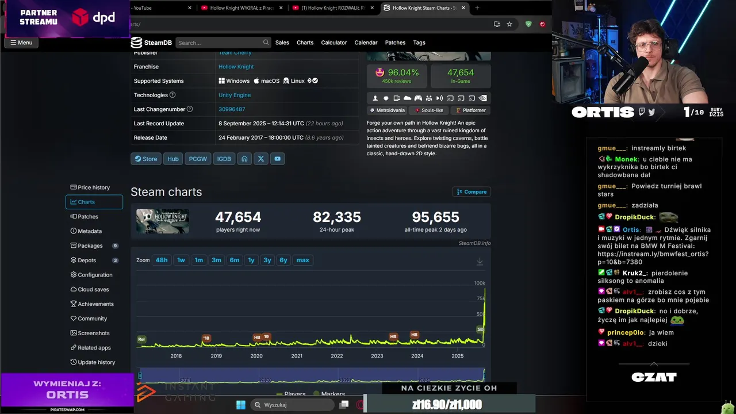Image resolution: width=736 pixels, height=414 pixels.
Task: Click the left handle of chart range navigator
Action: (x=140, y=375)
